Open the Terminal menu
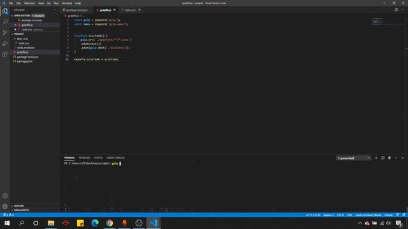This screenshot has height=229, width=408. (67, 3)
